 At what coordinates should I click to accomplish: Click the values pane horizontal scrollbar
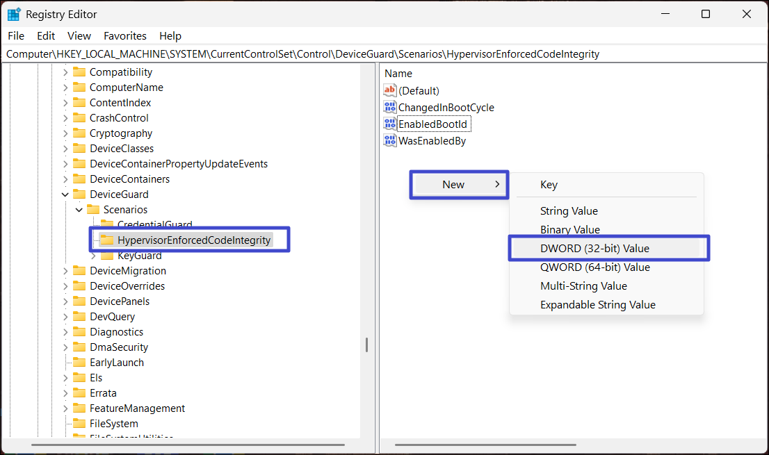485,445
